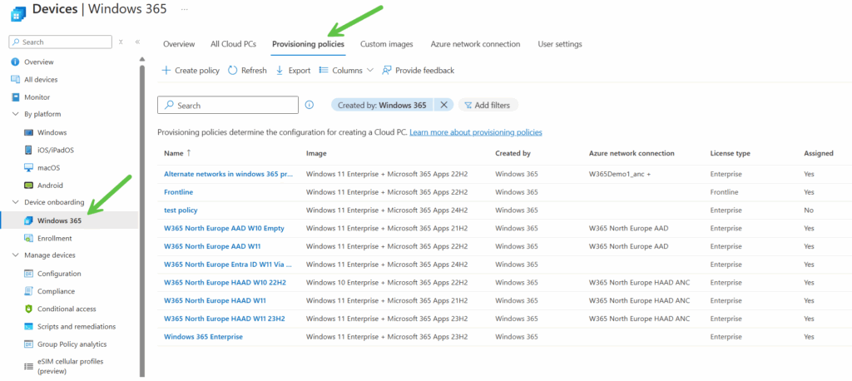Click the Enrollment sidebar icon
This screenshot has height=381, width=852.
(x=29, y=238)
